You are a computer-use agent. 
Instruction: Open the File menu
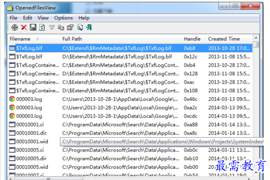pos(13,18)
